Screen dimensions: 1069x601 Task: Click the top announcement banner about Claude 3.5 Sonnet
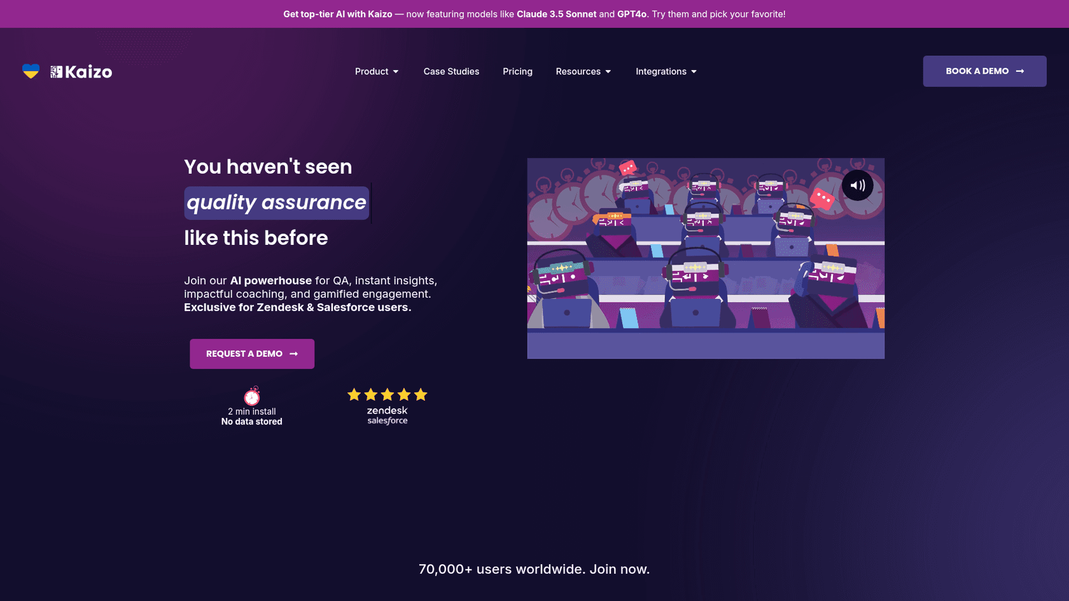(534, 13)
